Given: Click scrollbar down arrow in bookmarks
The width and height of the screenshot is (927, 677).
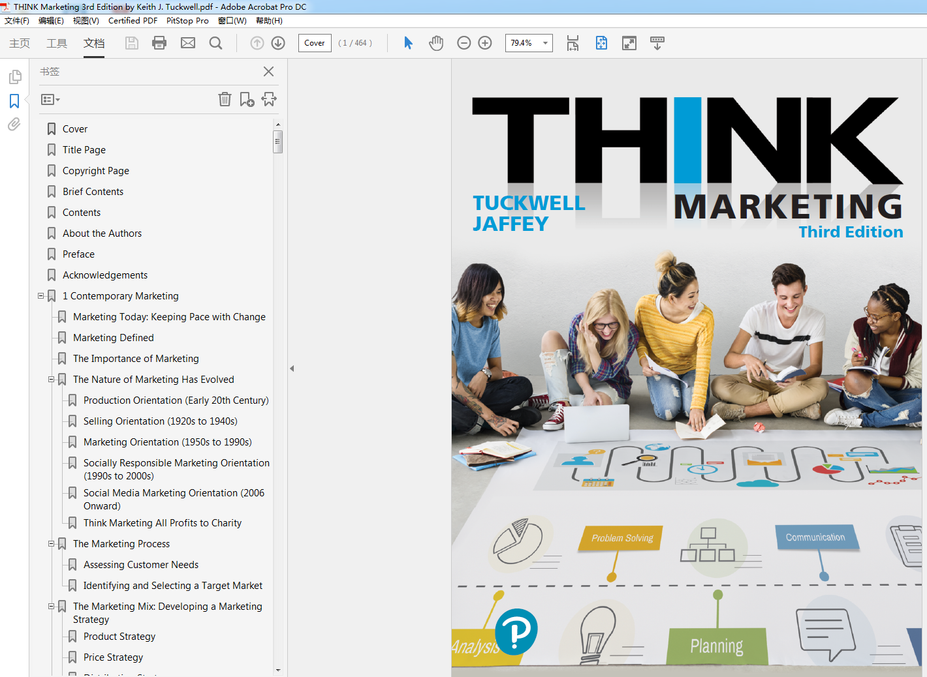Looking at the screenshot, I should click(278, 670).
